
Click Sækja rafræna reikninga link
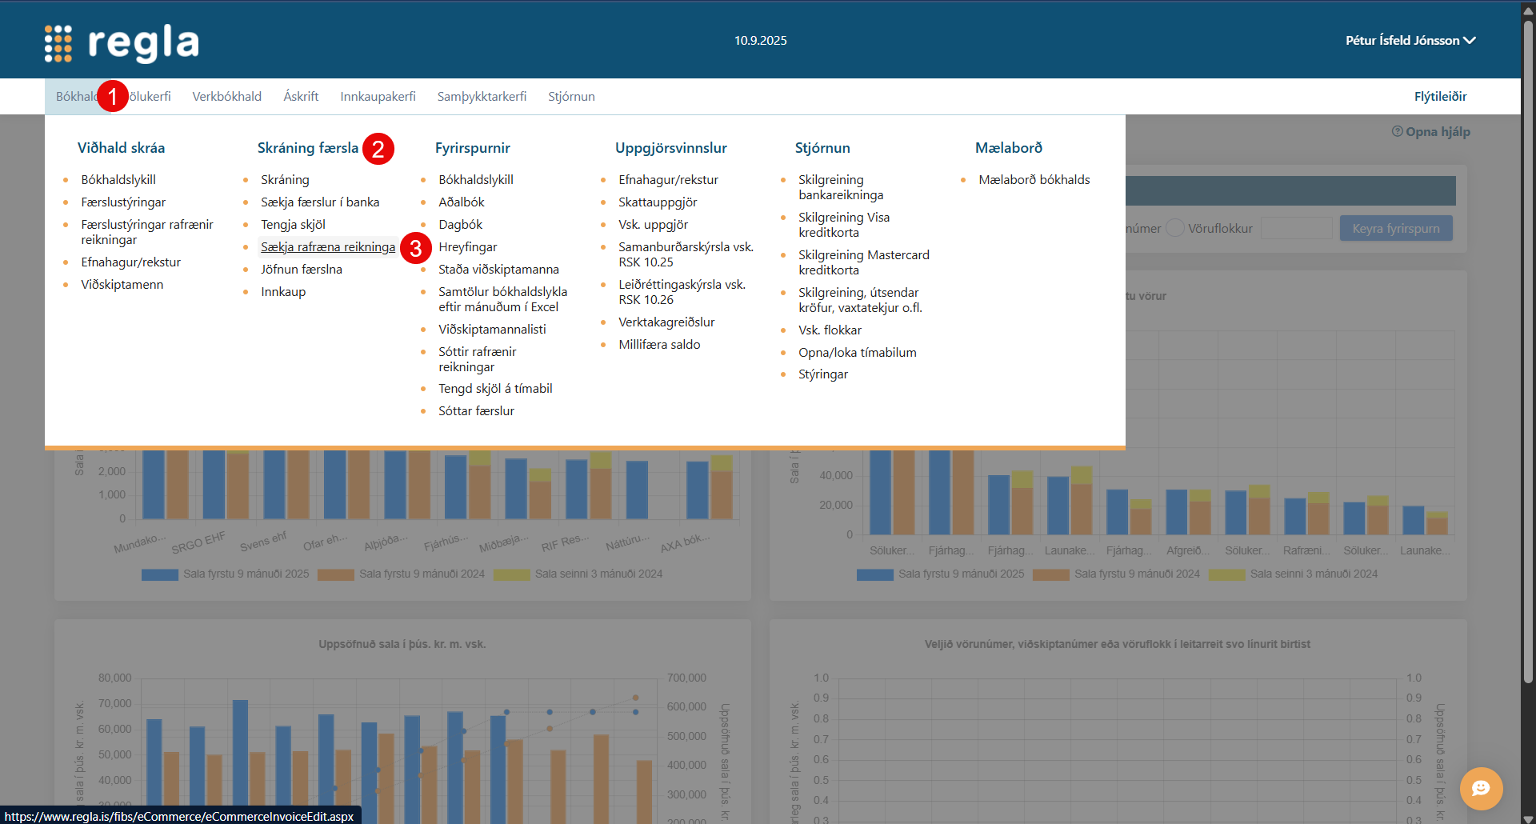[327, 247]
